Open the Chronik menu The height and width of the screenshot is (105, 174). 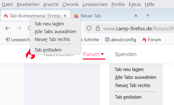(70, 4)
